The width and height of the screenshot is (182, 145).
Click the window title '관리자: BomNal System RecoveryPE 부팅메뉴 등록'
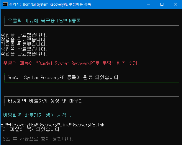coord(50,4)
